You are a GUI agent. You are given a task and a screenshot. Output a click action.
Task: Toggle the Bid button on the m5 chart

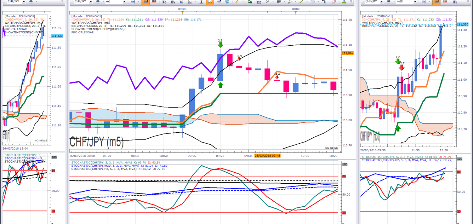pos(146,2)
